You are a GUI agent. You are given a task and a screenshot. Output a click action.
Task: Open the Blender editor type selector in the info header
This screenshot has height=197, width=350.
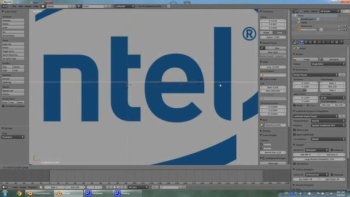coord(4,6)
